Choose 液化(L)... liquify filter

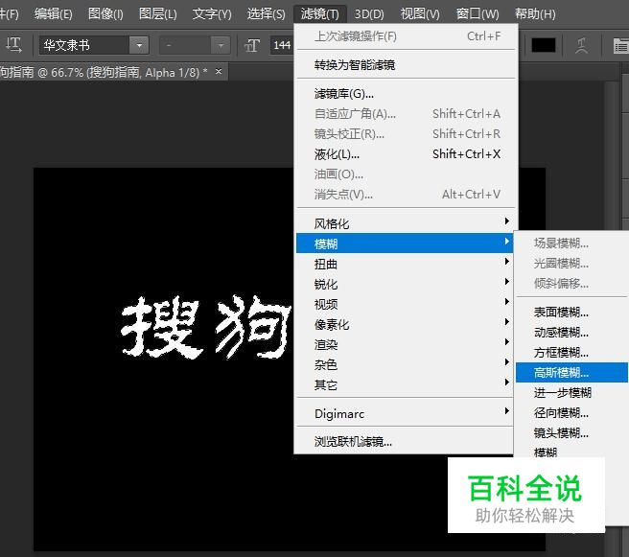pyautogui.click(x=406, y=154)
